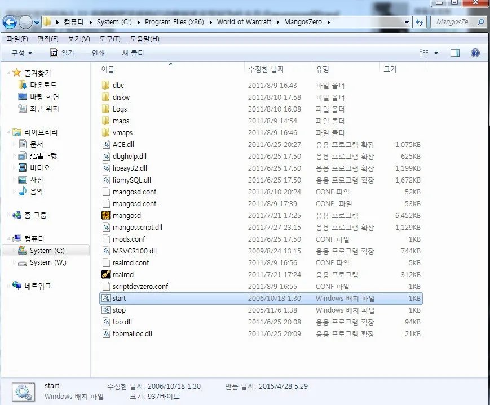Select the mods.conf file icon
The width and height of the screenshot is (490, 405).
pos(106,239)
